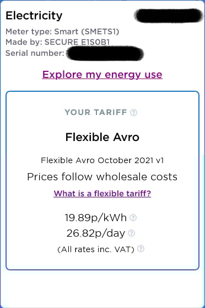Click the redacted area beside Electricity heading

pos(169,15)
